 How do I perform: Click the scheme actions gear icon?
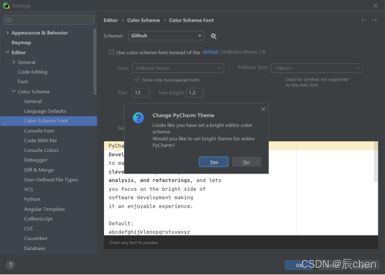214,36
